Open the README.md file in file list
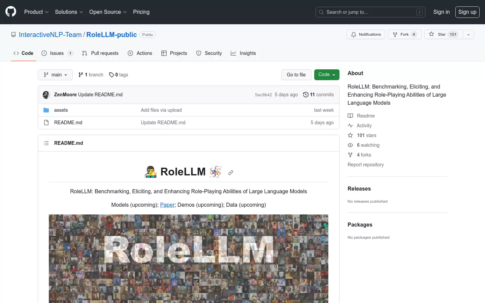Screen dimensions: 485x303 [x=68, y=123]
